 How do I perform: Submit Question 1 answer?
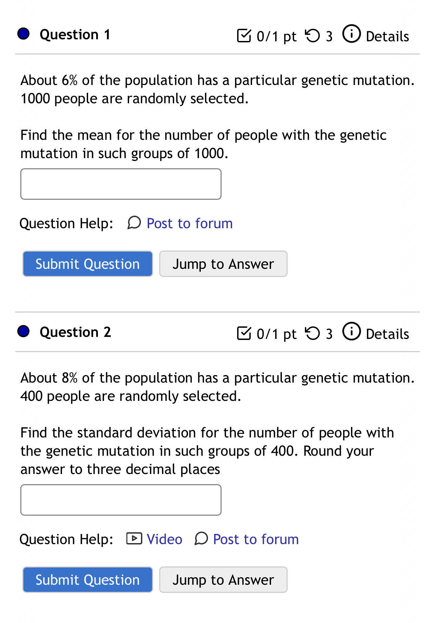87,264
